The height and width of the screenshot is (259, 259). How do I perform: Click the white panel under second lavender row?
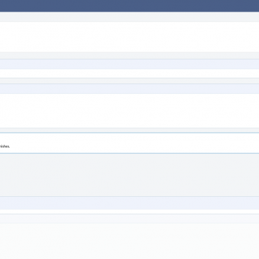tap(129, 111)
